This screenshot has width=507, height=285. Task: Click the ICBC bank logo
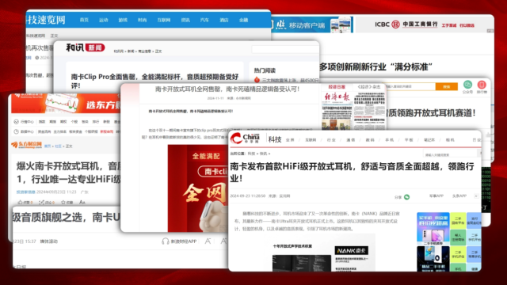[406, 25]
